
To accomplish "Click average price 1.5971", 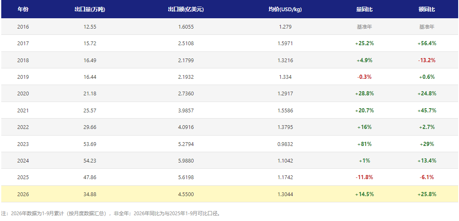I will (x=285, y=43).
